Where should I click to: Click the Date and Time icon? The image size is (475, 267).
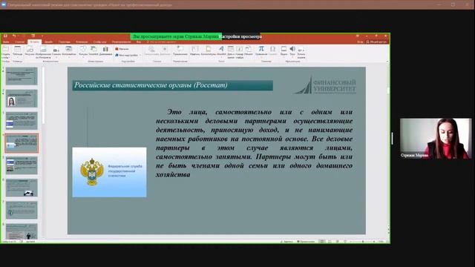click(x=231, y=52)
